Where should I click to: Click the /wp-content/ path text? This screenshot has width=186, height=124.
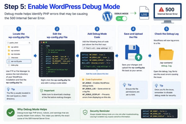pos(166,63)
